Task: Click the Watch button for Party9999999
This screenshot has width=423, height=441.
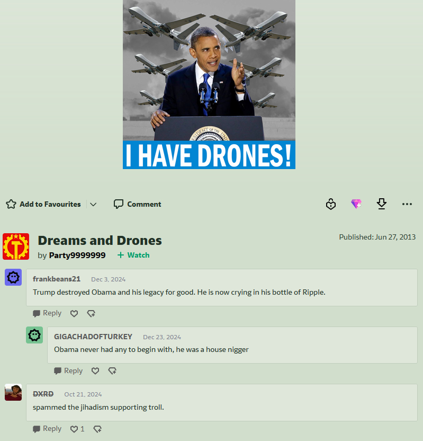Action: (133, 255)
